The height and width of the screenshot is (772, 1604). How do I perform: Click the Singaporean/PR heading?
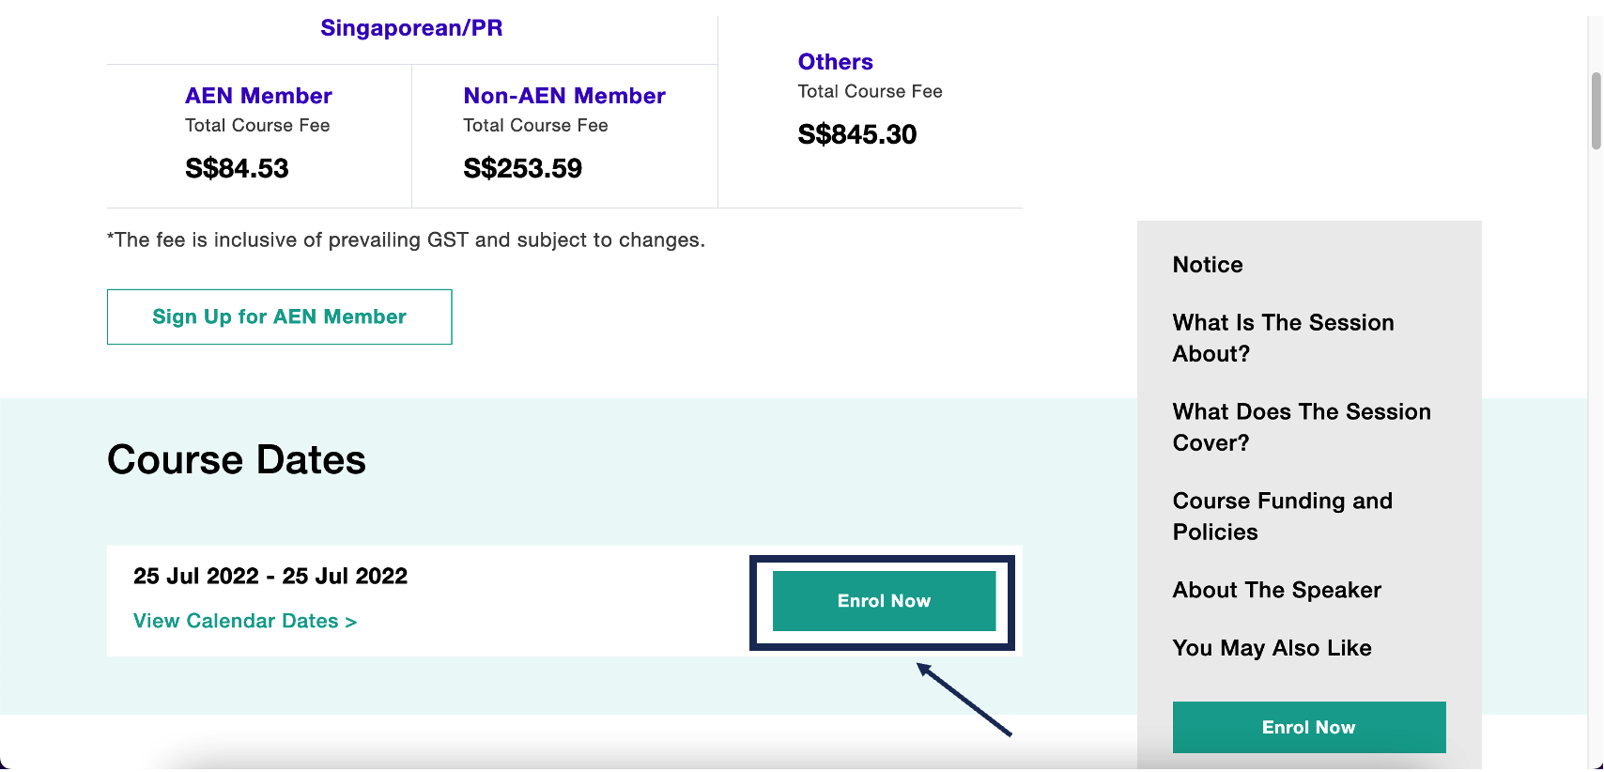coord(411,28)
